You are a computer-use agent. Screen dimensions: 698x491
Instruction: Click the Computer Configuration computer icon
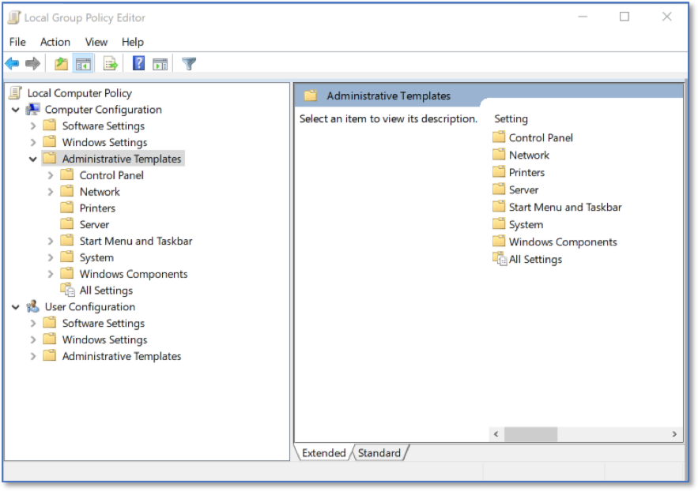[33, 109]
